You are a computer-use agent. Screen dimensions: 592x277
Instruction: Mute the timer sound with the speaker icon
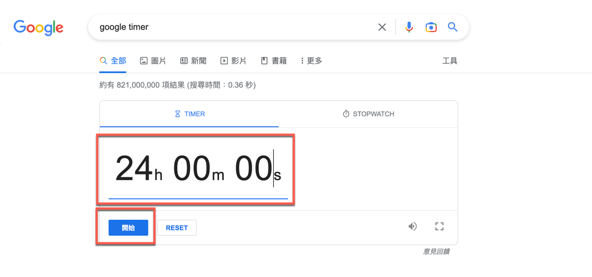[x=412, y=226]
